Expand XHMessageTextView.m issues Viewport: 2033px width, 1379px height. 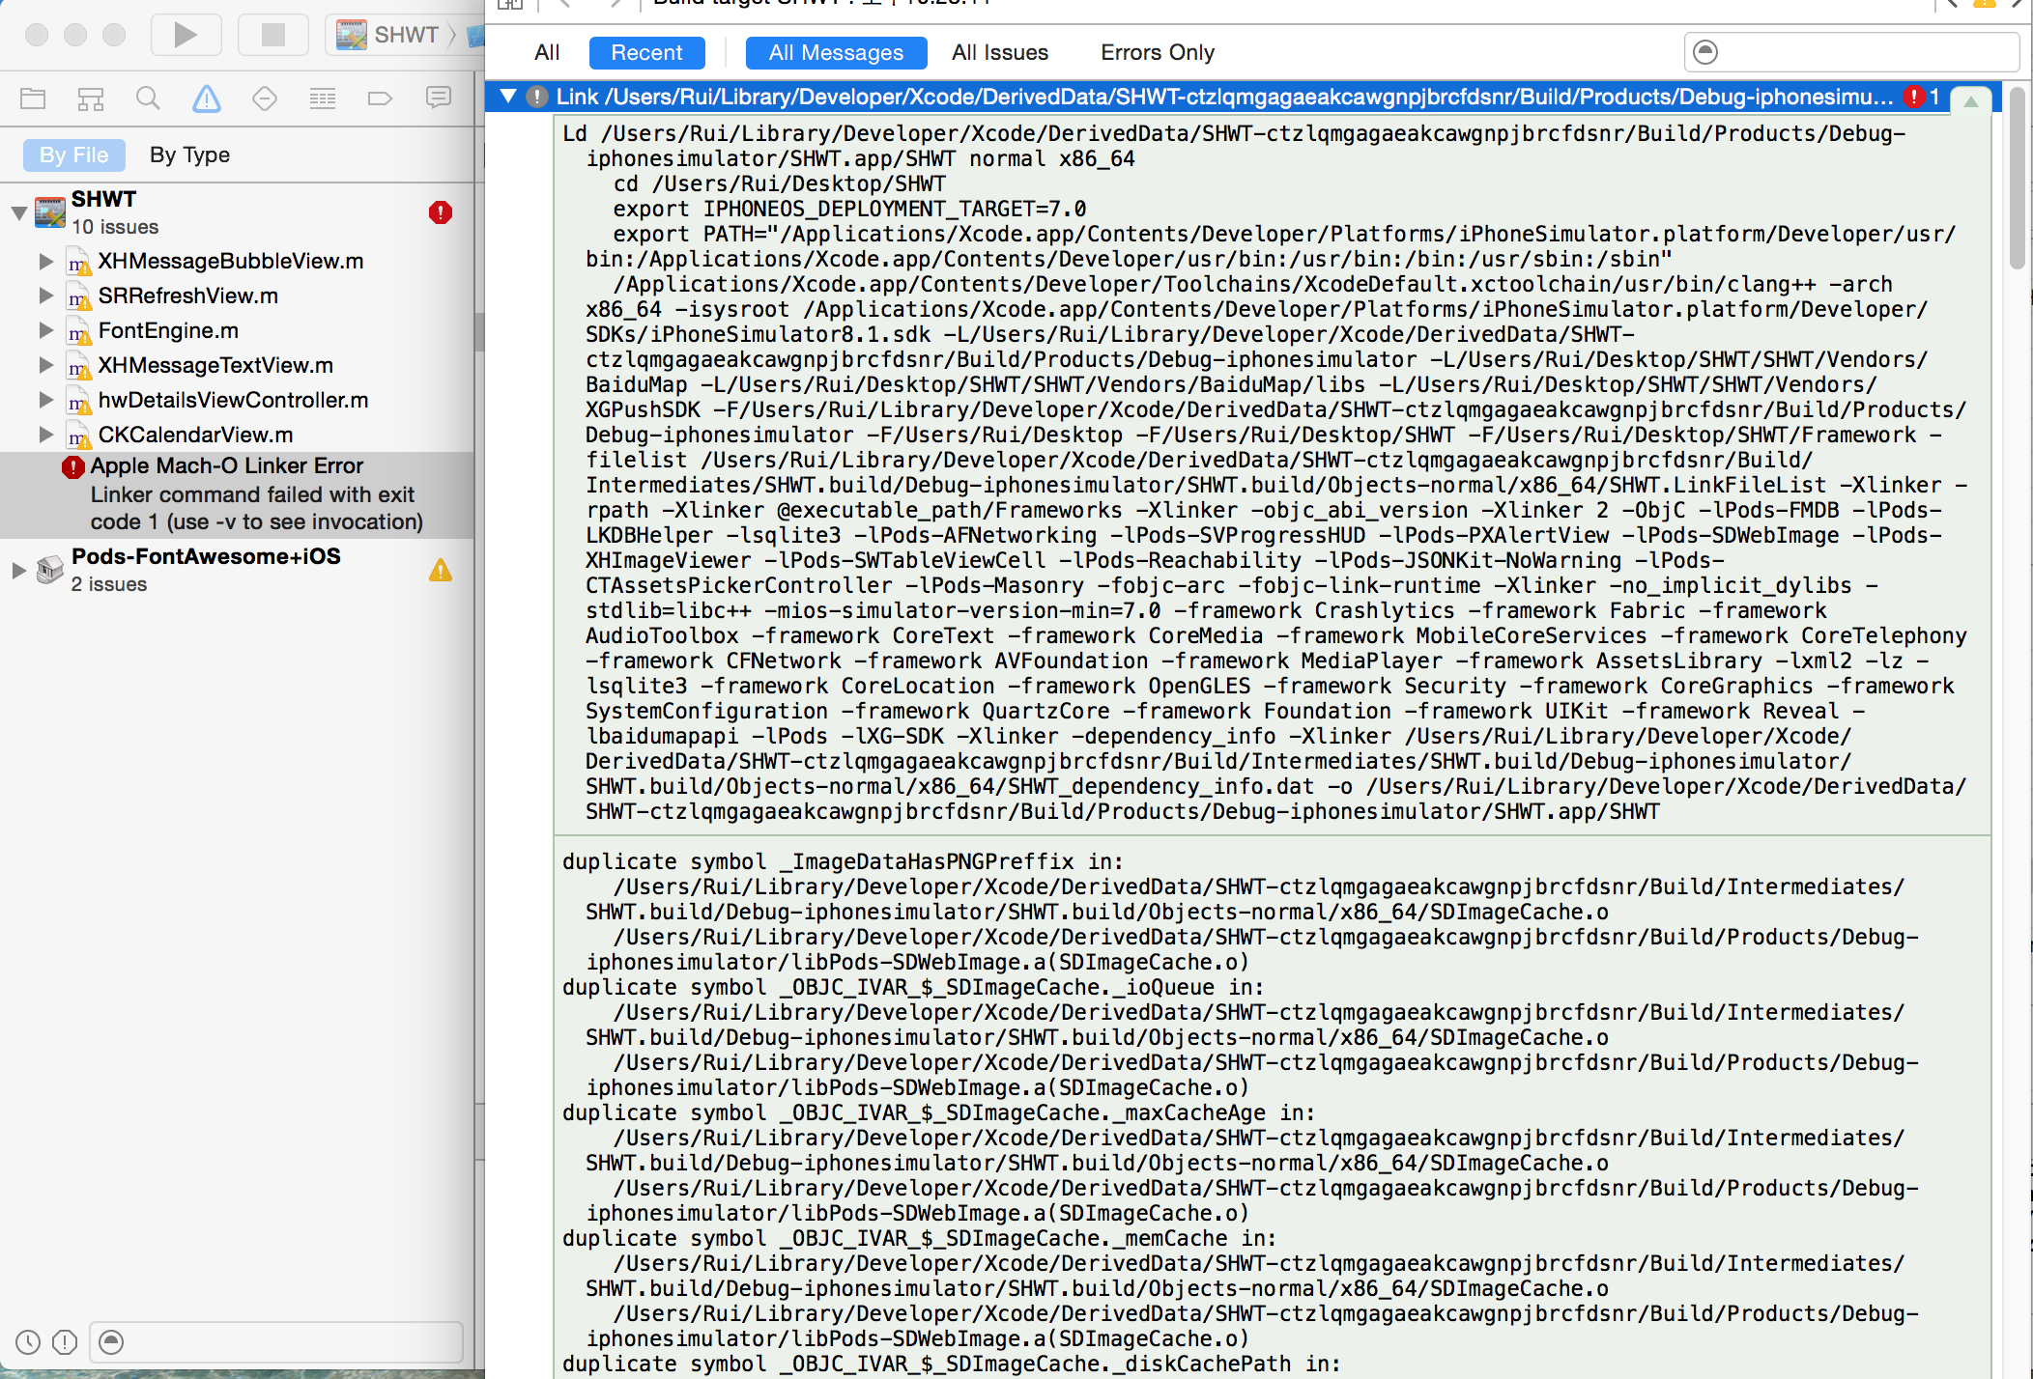(x=45, y=365)
